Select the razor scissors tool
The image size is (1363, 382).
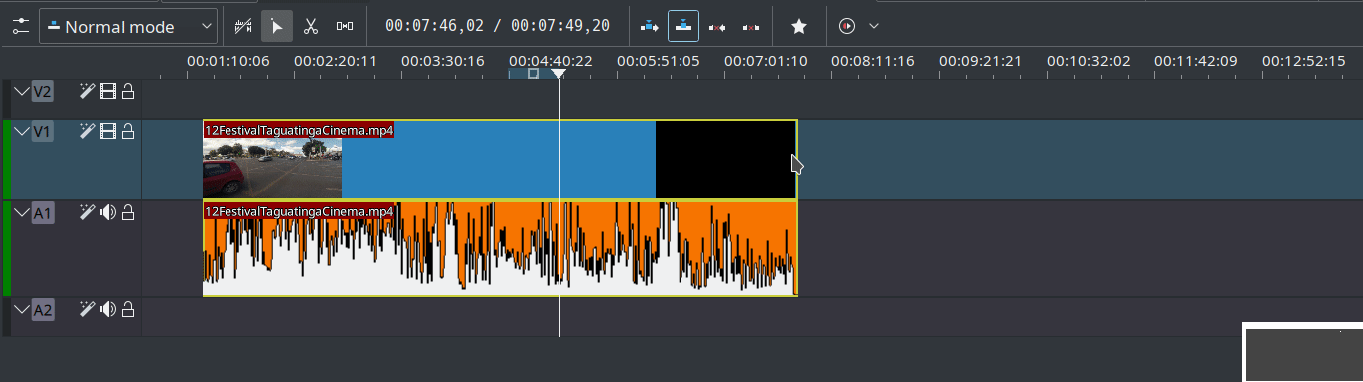pos(311,26)
